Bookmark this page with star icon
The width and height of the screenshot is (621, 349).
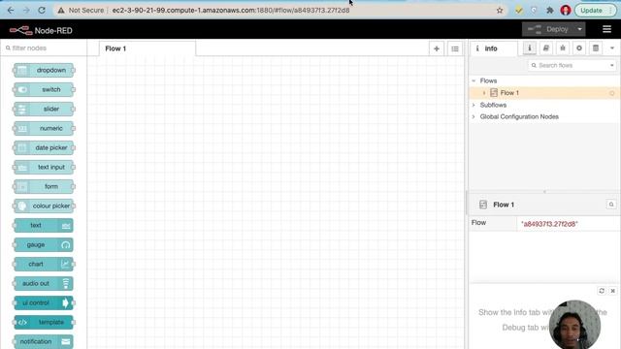[x=500, y=11]
